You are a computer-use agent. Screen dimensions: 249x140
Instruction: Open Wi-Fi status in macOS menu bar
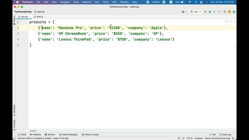pos(190,2)
